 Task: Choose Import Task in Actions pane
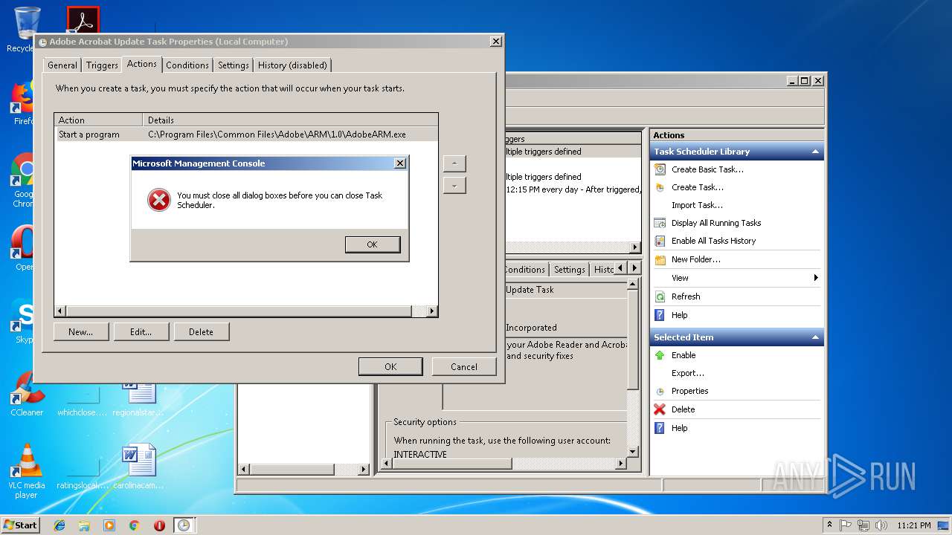point(697,205)
